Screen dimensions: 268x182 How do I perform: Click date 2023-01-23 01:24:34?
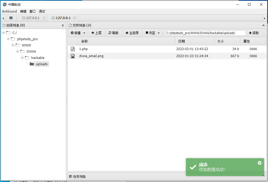click(192, 56)
